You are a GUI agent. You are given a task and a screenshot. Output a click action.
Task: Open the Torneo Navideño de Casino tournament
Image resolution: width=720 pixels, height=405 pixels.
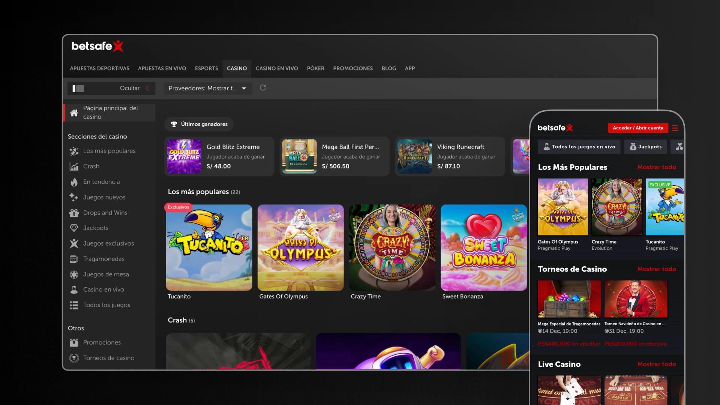click(636, 299)
